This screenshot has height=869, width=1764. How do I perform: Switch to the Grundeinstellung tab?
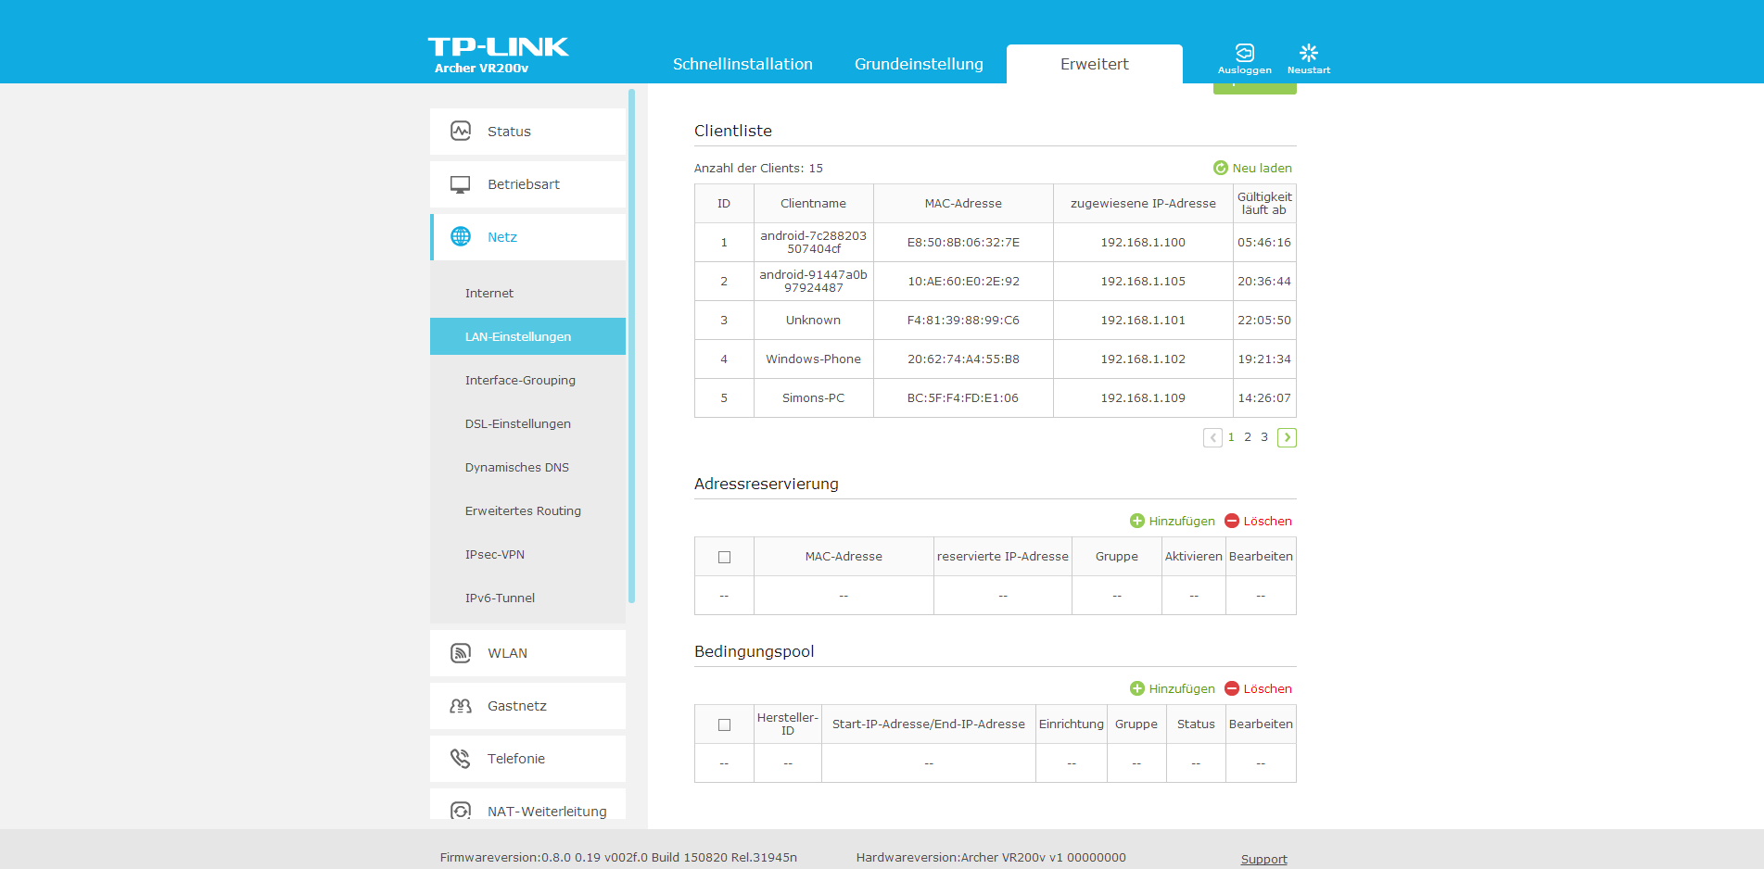(x=919, y=64)
